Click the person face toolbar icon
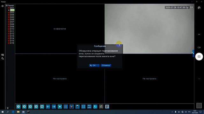The image size is (204, 114). tap(71, 107)
